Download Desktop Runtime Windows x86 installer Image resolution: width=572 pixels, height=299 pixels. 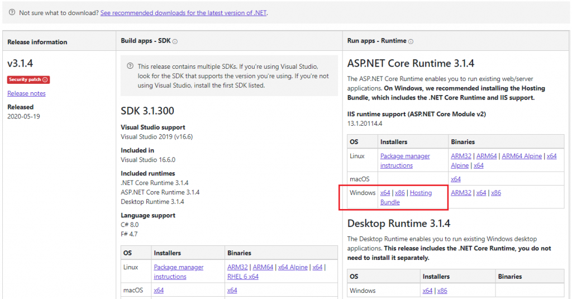(442, 291)
